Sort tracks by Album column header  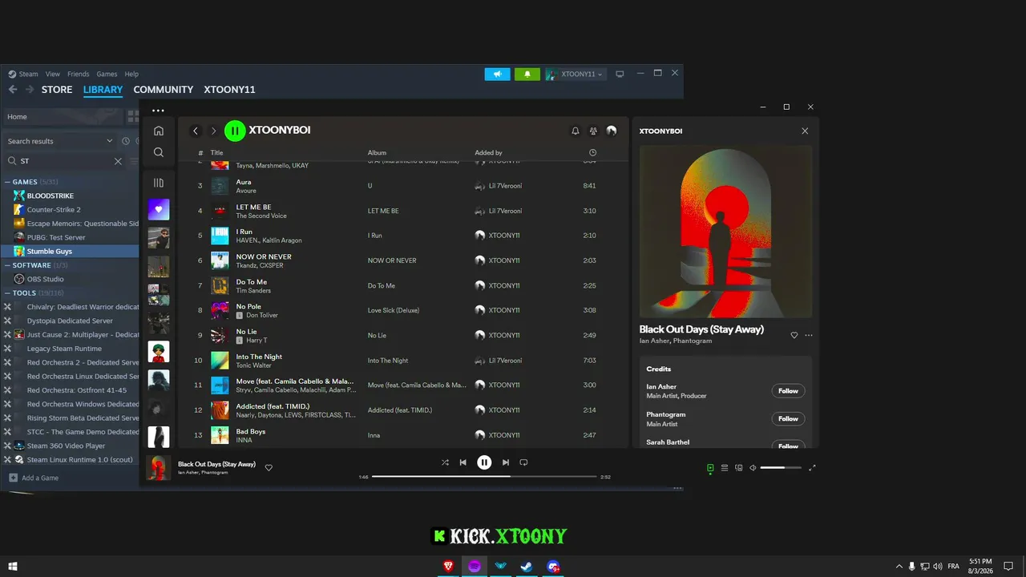tap(377, 152)
